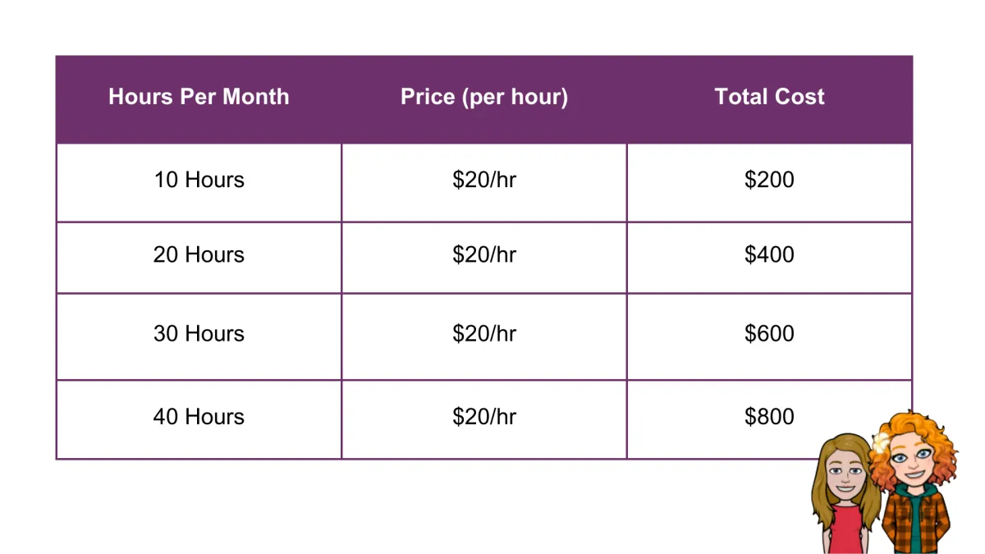Image resolution: width=985 pixels, height=554 pixels.
Task: Click the $200 total cost cell
Action: coord(769,182)
